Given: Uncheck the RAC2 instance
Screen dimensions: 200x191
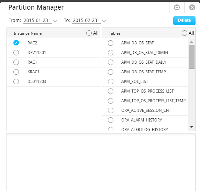Looking at the screenshot, I should pyautogui.click(x=16, y=43).
